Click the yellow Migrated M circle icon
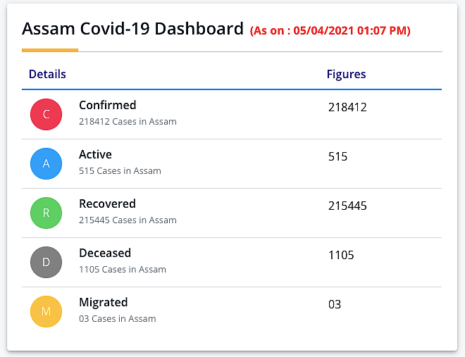The image size is (465, 357). click(46, 311)
